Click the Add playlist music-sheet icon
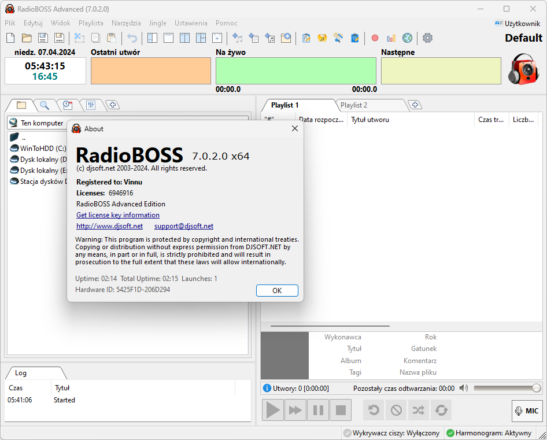This screenshot has height=440, width=547. [269, 38]
